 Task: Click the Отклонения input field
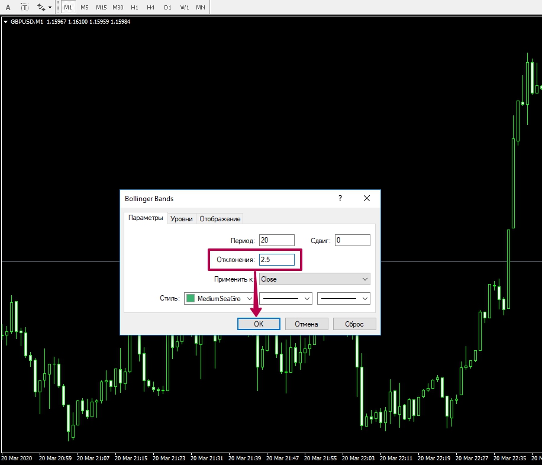(x=276, y=259)
